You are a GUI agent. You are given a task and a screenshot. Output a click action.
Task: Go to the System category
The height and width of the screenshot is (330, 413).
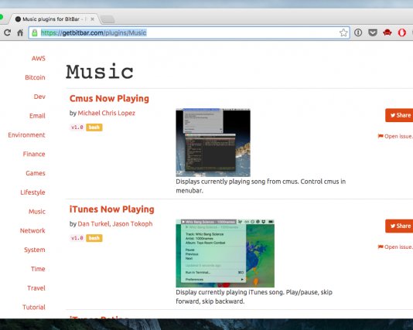click(35, 250)
